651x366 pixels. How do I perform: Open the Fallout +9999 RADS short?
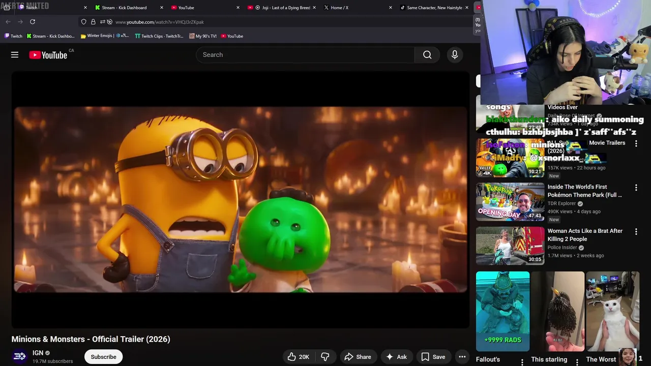pos(502,311)
